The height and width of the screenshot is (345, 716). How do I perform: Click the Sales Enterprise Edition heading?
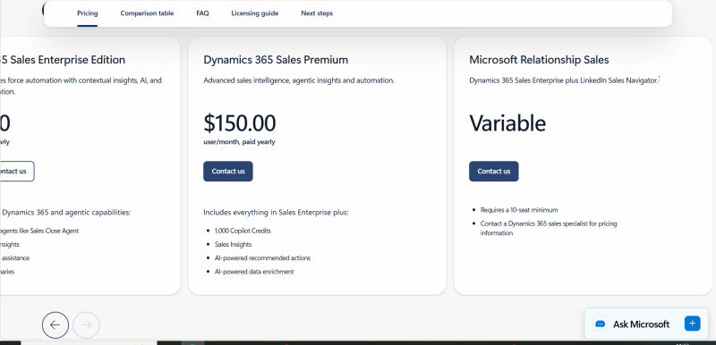coord(63,60)
